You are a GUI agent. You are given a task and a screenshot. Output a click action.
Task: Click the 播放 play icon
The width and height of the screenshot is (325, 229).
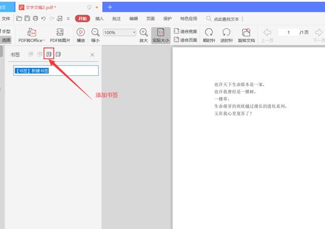pyautogui.click(x=81, y=32)
